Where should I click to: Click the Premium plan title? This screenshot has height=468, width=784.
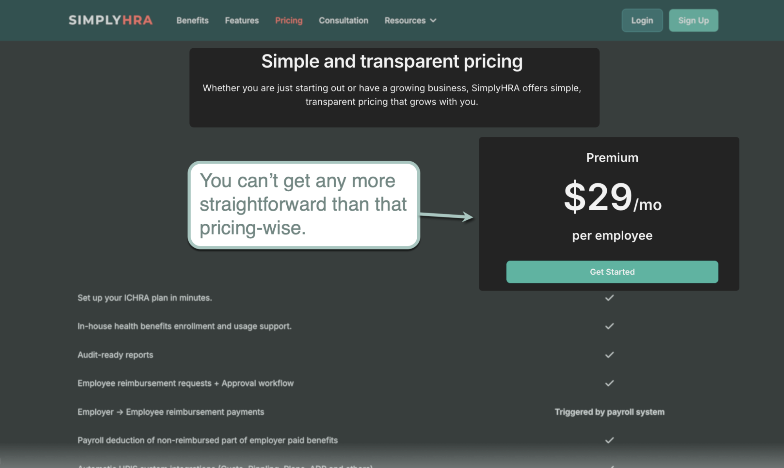tap(612, 158)
